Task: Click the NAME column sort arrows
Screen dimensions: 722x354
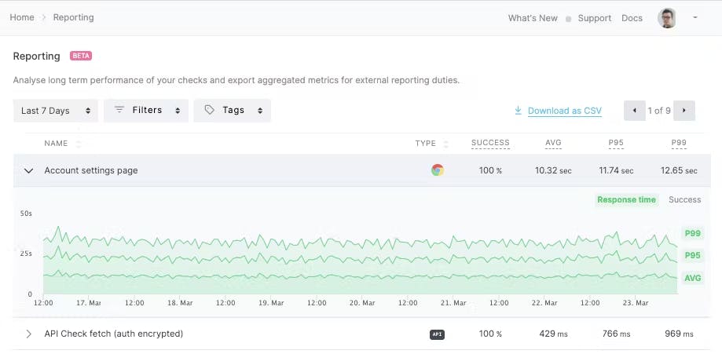Action: [x=79, y=144]
